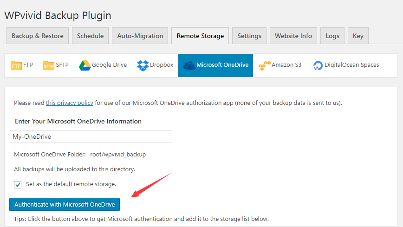The image size is (403, 227).
Task: Open the Website Info tab
Action: [293, 36]
